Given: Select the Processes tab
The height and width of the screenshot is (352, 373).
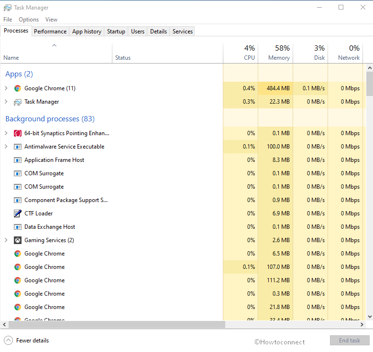Looking at the screenshot, I should pyautogui.click(x=16, y=31).
